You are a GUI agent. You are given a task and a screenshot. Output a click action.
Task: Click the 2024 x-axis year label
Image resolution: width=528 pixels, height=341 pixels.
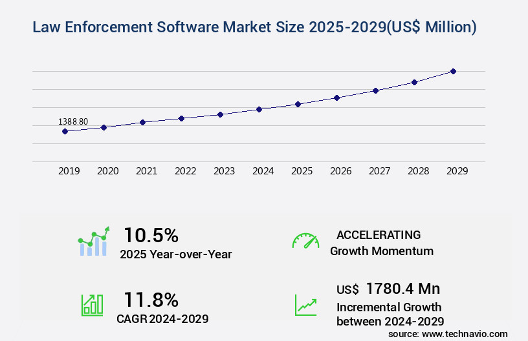point(263,171)
